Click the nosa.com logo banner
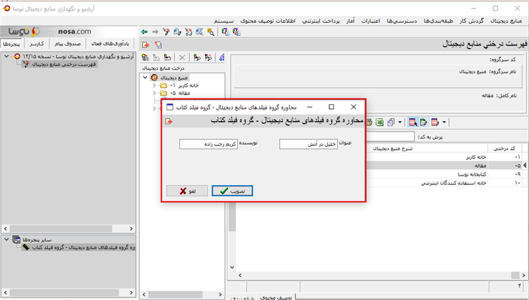Screen dimensions: 529x300 pyautogui.click(x=50, y=31)
